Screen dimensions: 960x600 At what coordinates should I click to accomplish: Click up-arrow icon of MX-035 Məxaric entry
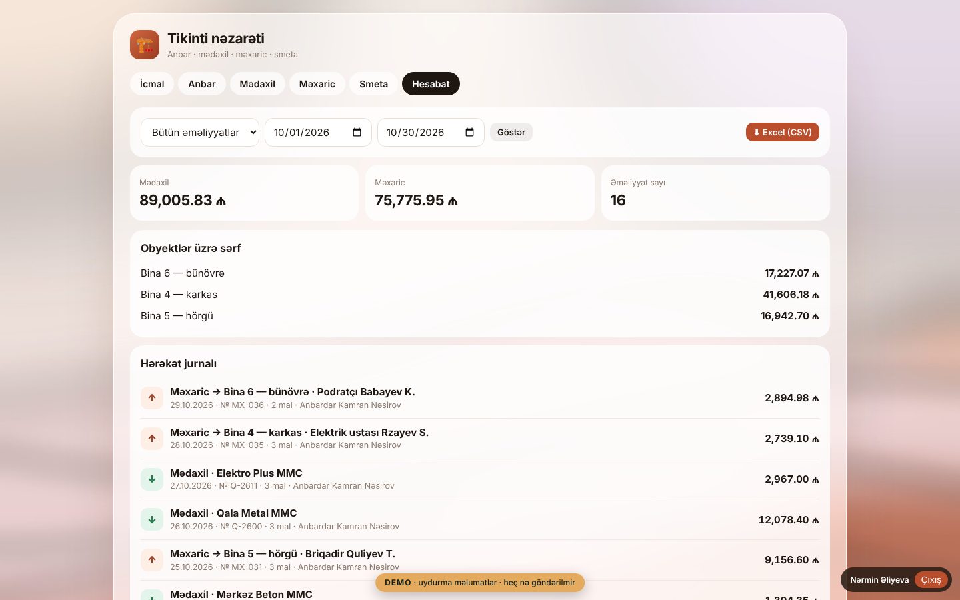click(x=152, y=439)
